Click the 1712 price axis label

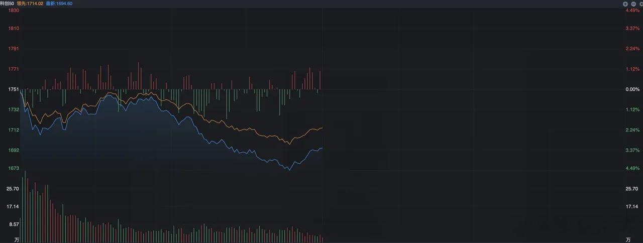[x=14, y=130]
